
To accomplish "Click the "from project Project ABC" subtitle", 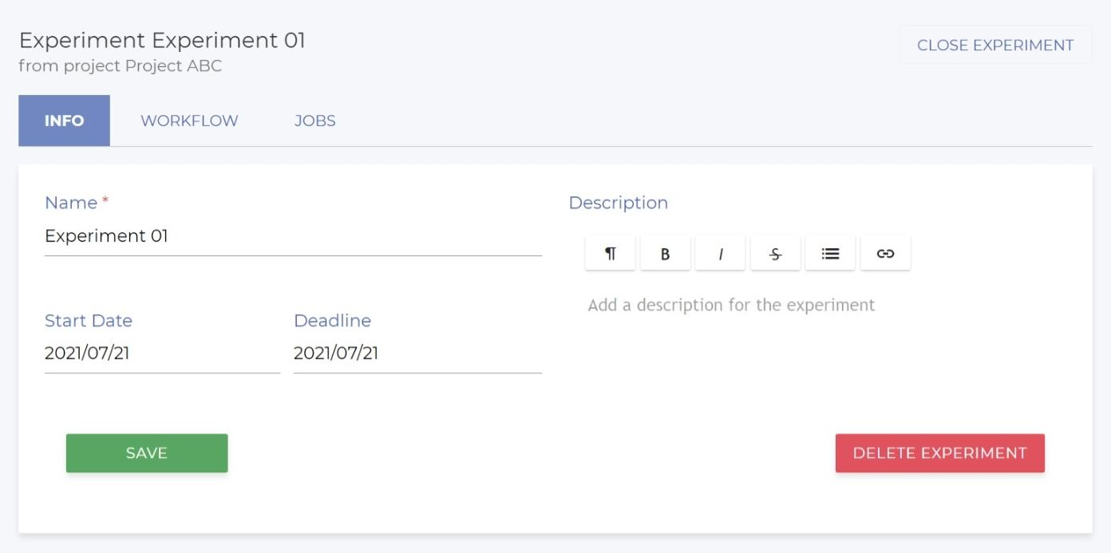I will pos(121,66).
